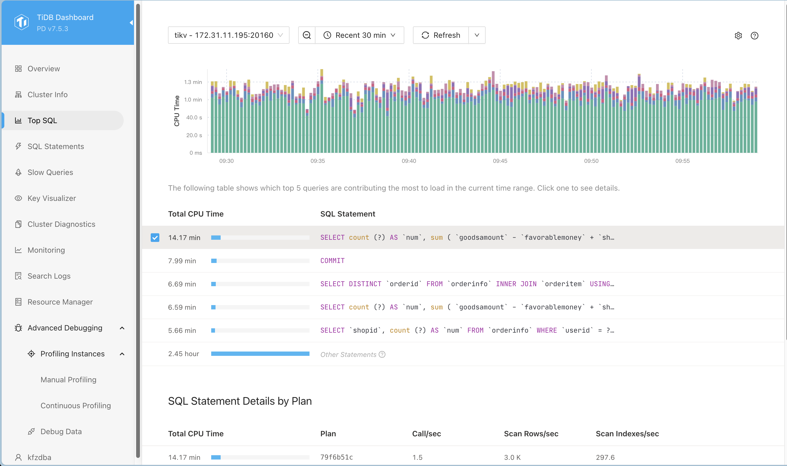Go to Cluster Diagnostics
The image size is (787, 466).
tap(61, 224)
